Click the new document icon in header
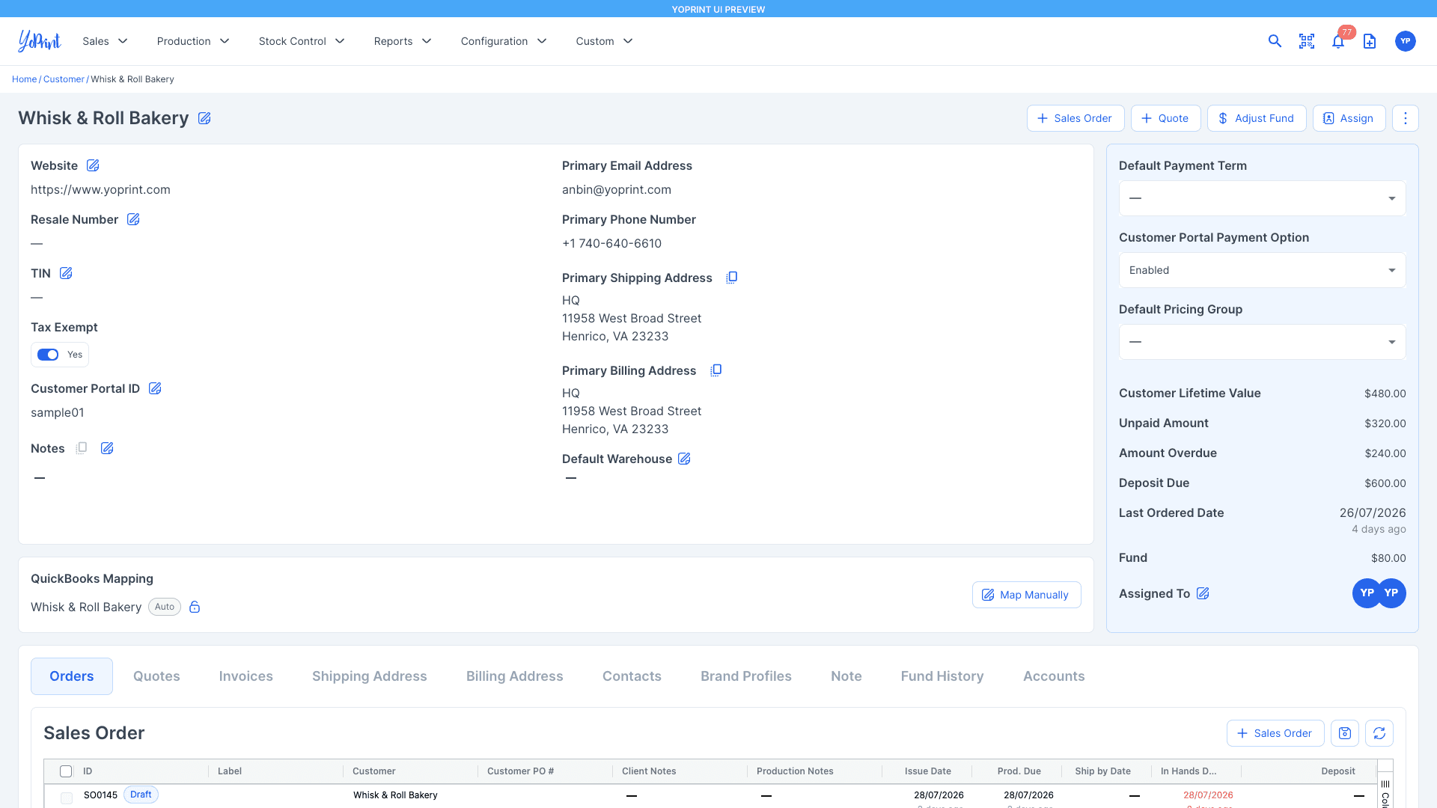Viewport: 1437px width, 808px height. tap(1370, 41)
